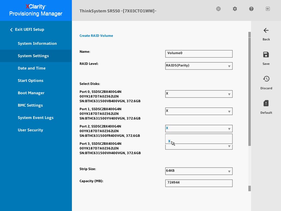Image resolution: width=281 pixels, height=211 pixels.
Task: Go to BMC Settings
Action: [x=30, y=105]
